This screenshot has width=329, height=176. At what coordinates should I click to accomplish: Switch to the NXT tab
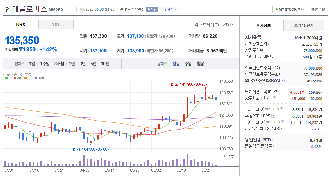(x=56, y=25)
